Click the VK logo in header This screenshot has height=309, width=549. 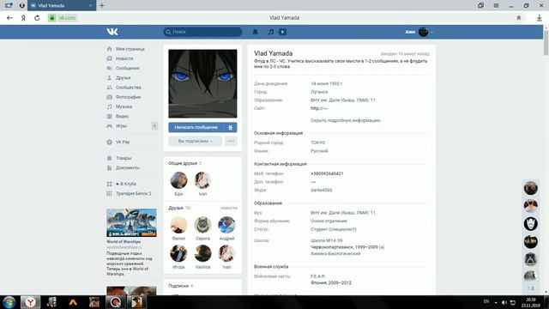[112, 32]
